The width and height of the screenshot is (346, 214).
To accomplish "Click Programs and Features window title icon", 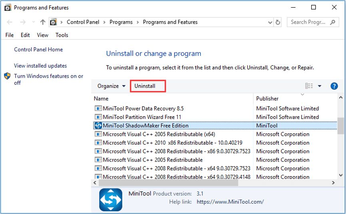I will pos(8,8).
